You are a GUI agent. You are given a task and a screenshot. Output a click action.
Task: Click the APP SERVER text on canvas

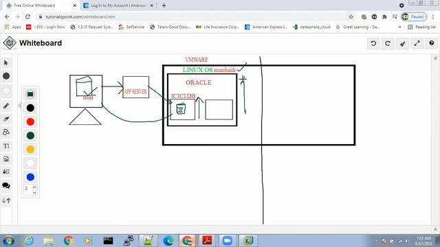point(135,91)
